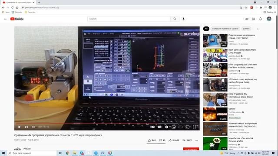The image size is (278, 156).
Task: Click the SAVE to playlist button
Action: pyautogui.click(x=187, y=140)
